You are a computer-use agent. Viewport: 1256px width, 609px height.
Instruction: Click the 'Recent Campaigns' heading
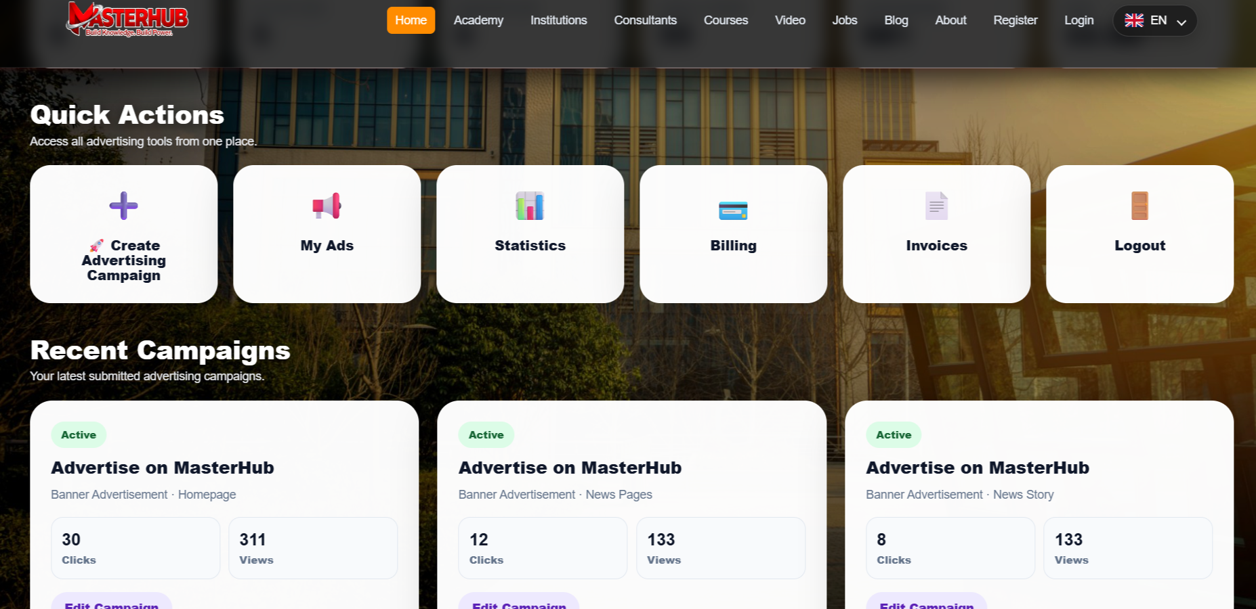tap(161, 351)
